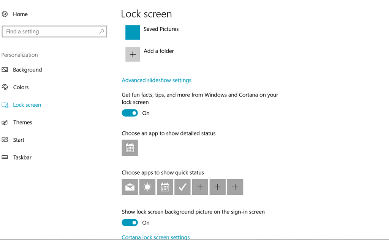Click the plus icon for Add a folder
This screenshot has height=240, width=389.
click(x=133, y=54)
